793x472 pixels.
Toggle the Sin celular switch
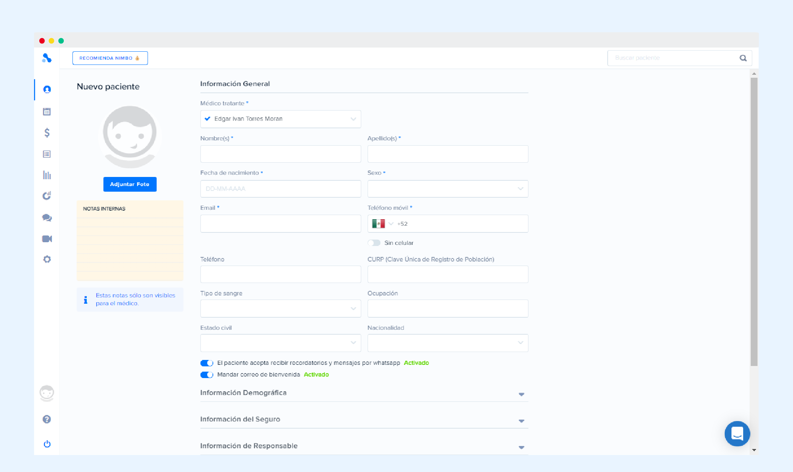coord(374,243)
